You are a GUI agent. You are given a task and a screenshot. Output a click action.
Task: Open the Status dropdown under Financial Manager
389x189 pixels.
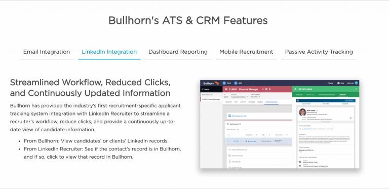pyautogui.click(x=240, y=97)
